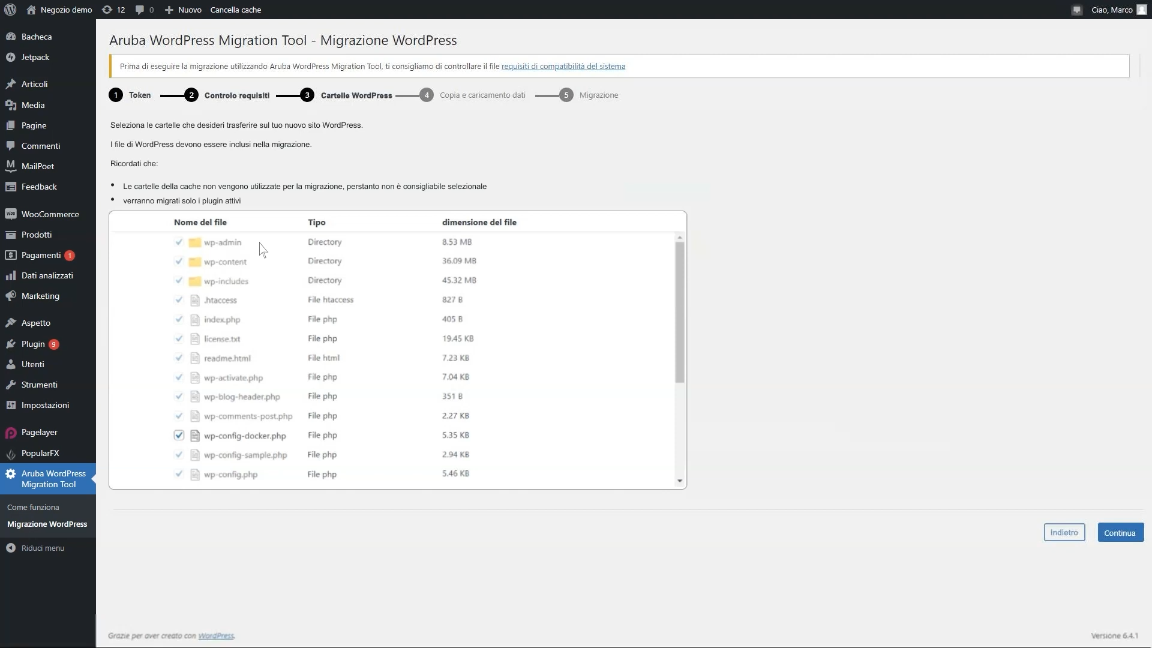Screen dimensions: 1152x648
Task: Toggle the .htaccess file checkbox
Action: point(179,299)
